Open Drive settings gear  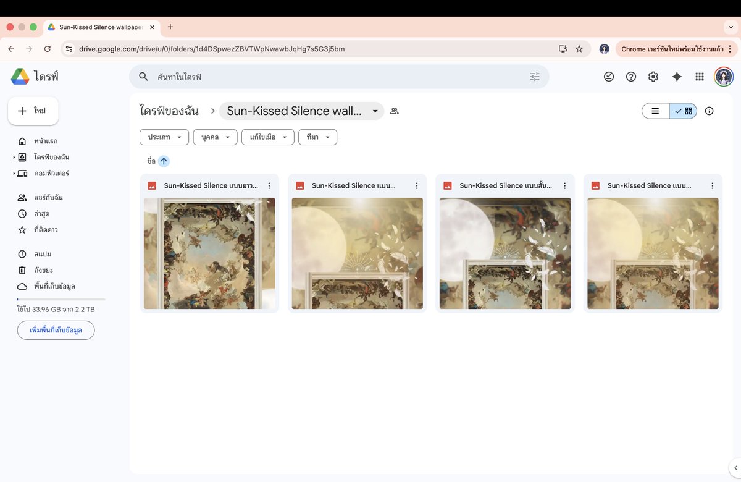(653, 77)
